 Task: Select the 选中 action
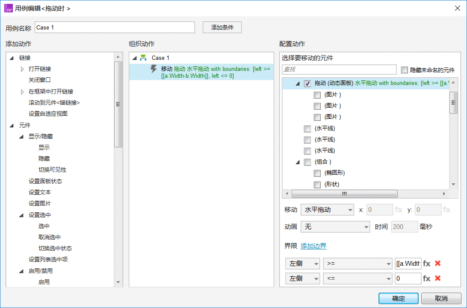[x=44, y=226]
